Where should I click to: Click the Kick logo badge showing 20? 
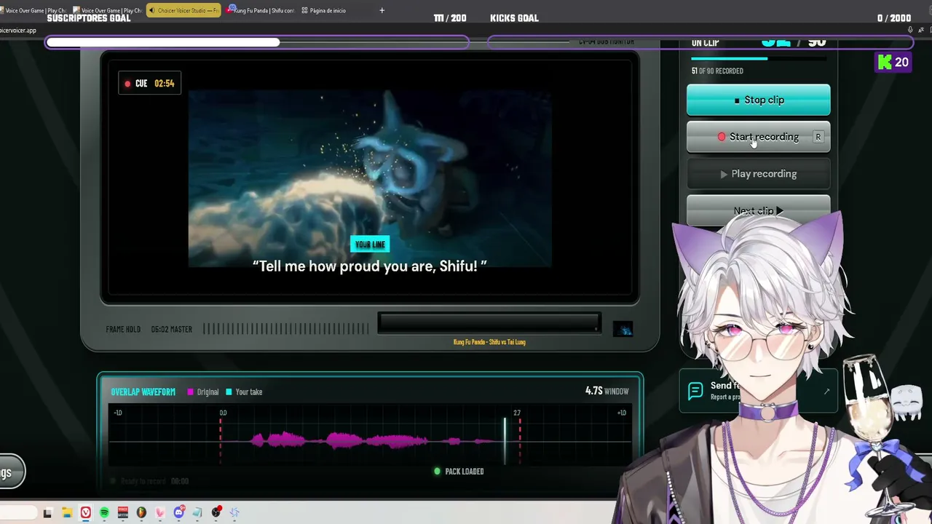point(893,63)
